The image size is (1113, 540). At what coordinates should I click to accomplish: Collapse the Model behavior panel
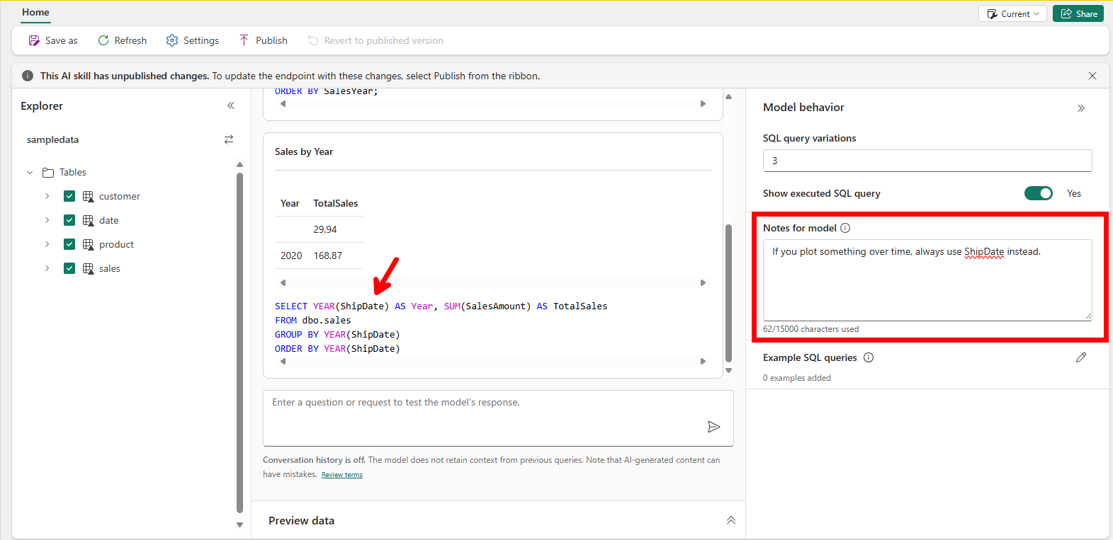1080,108
